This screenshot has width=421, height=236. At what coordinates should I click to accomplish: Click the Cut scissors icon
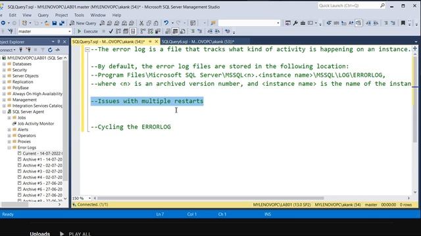click(x=141, y=24)
